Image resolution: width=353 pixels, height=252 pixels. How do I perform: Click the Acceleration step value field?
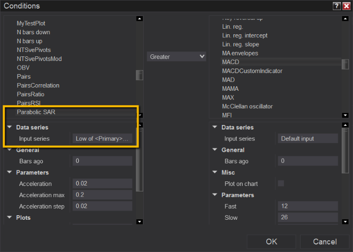(x=102, y=206)
